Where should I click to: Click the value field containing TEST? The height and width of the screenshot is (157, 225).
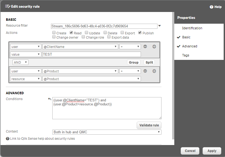pyautogui.click(x=91, y=54)
